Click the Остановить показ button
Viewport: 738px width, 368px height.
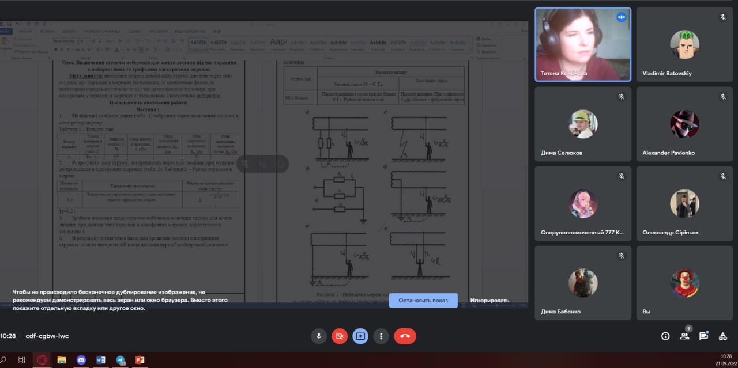(x=423, y=300)
